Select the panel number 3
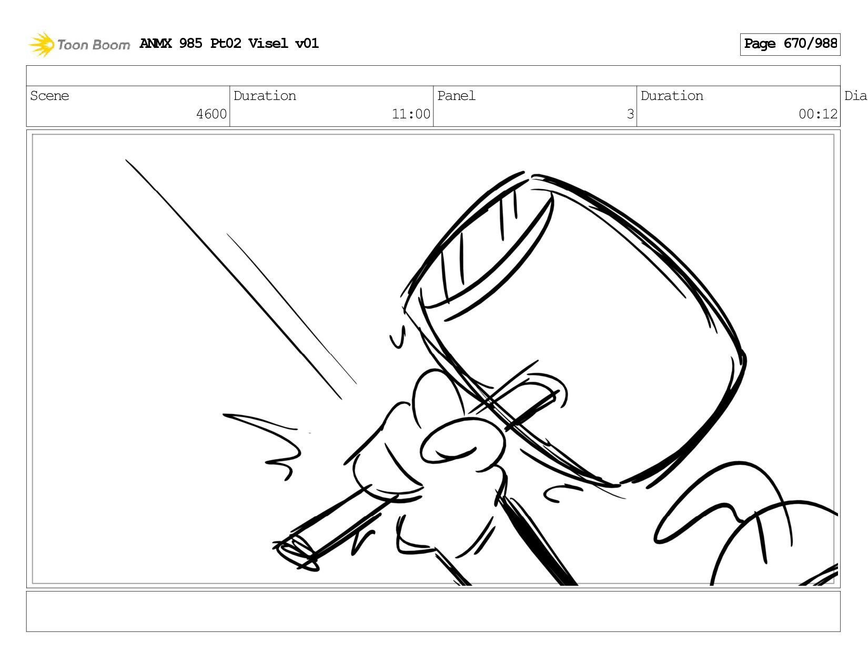Screen dimensions: 868x671 (630, 114)
